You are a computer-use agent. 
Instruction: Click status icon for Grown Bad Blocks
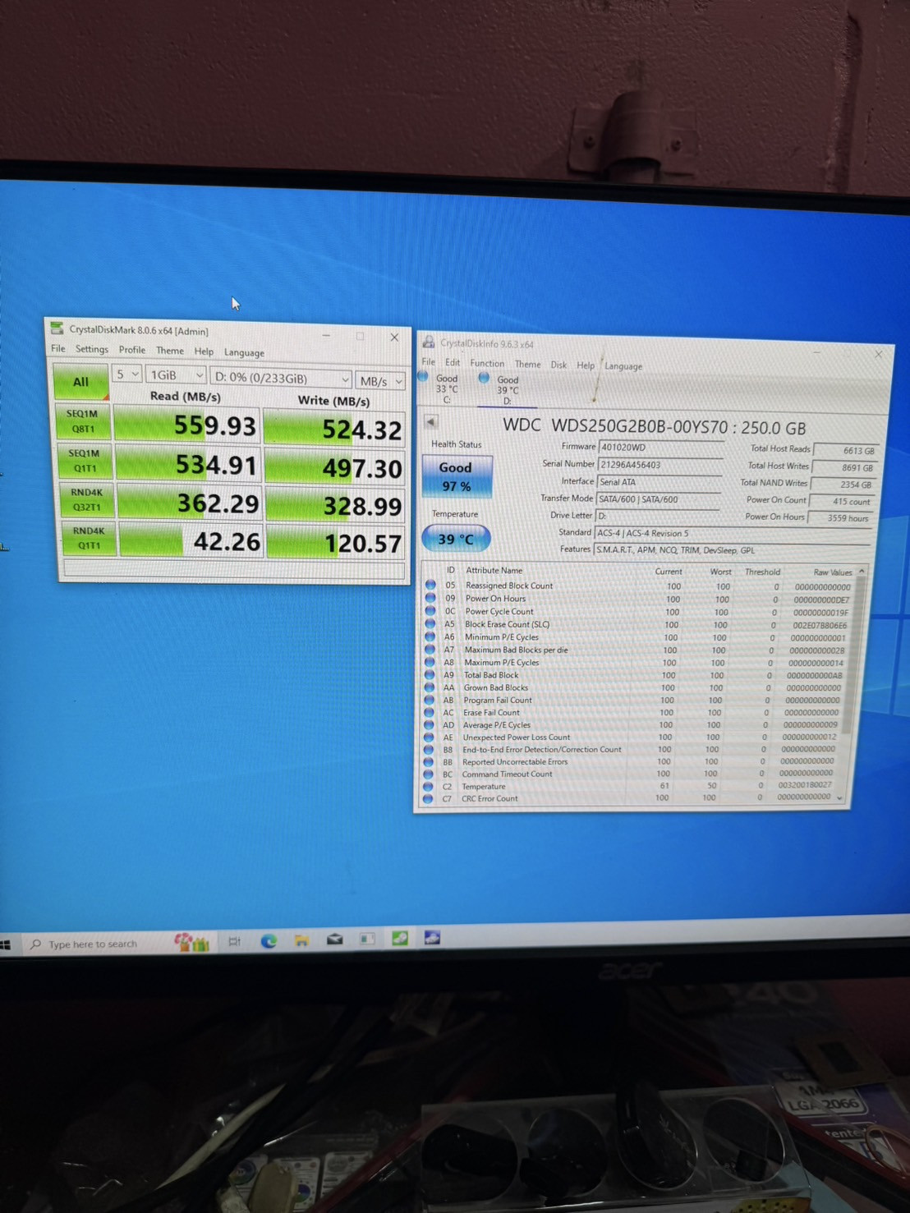(429, 687)
